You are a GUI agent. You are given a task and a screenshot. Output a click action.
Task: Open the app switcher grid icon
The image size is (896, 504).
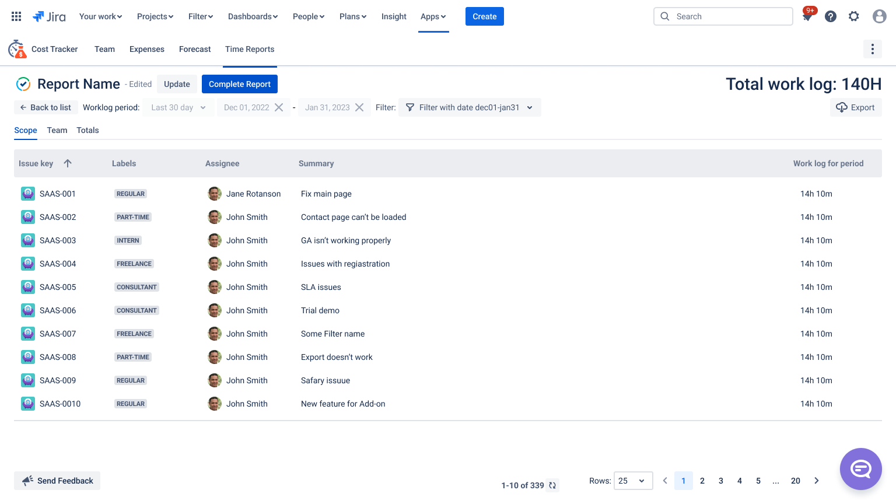pos(16,16)
